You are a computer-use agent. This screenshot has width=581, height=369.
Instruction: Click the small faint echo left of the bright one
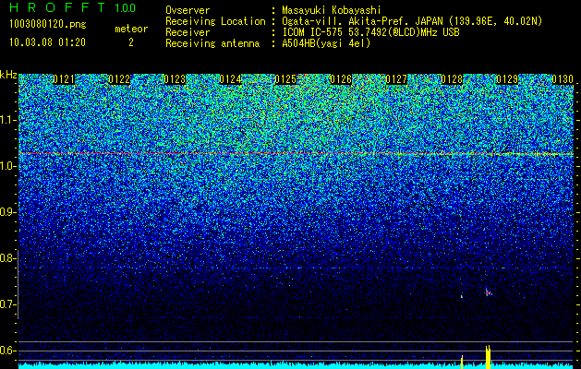pos(462,296)
